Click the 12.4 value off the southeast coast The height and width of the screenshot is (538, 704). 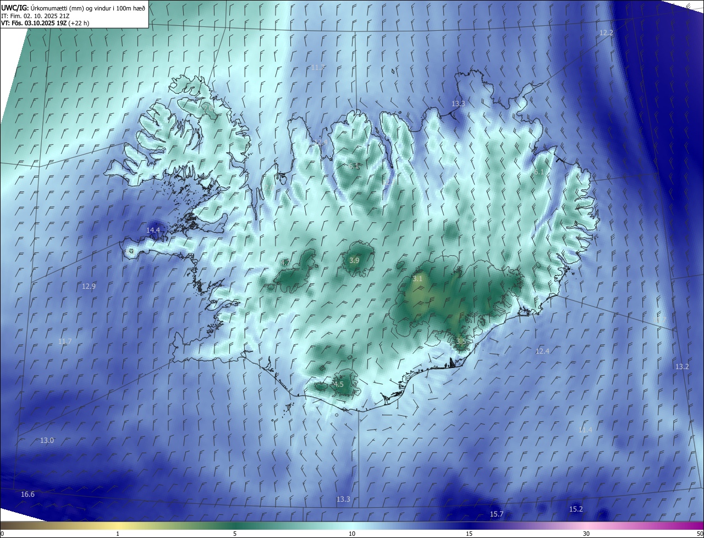pyautogui.click(x=542, y=351)
